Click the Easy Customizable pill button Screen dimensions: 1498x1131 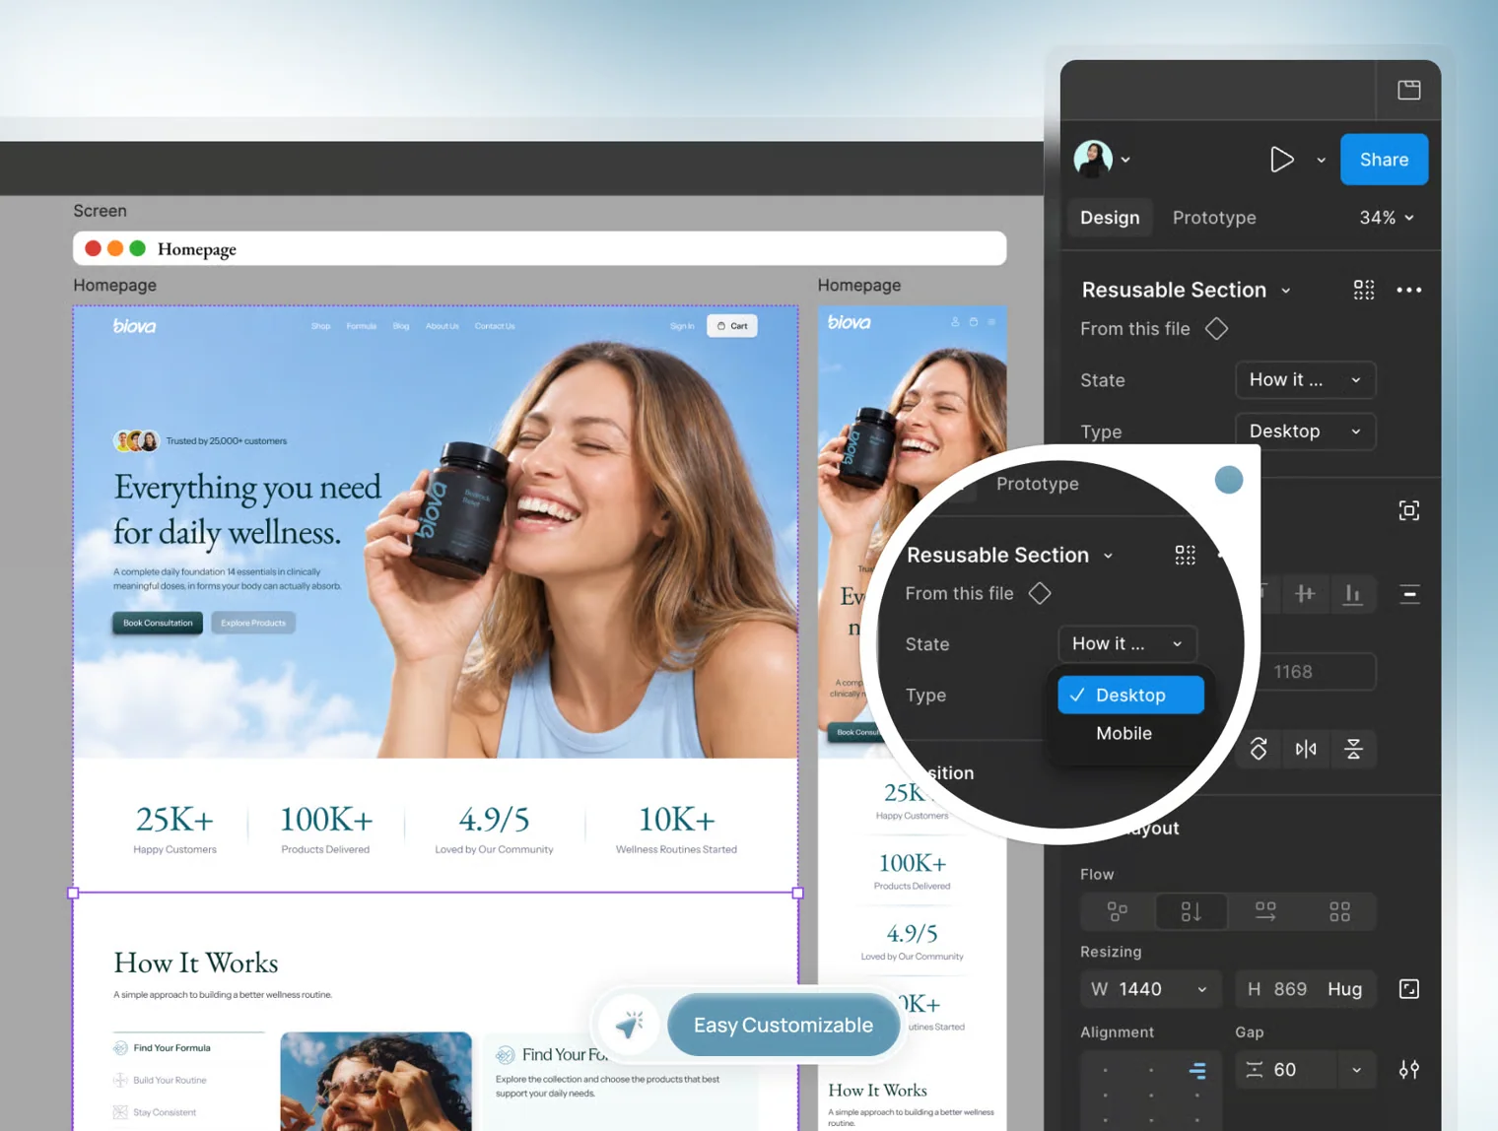point(783,1025)
